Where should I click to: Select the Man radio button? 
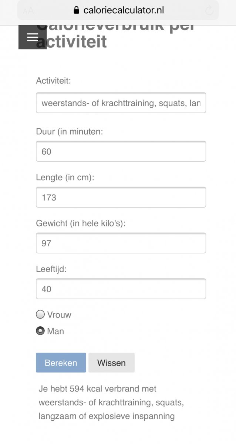[40, 331]
